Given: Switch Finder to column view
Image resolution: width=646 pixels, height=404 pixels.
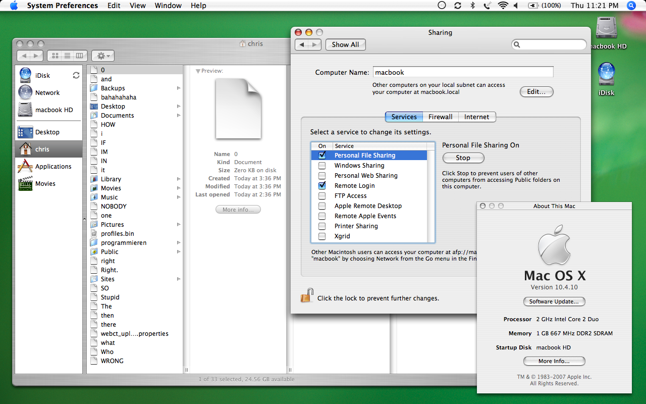Looking at the screenshot, I should coord(80,56).
